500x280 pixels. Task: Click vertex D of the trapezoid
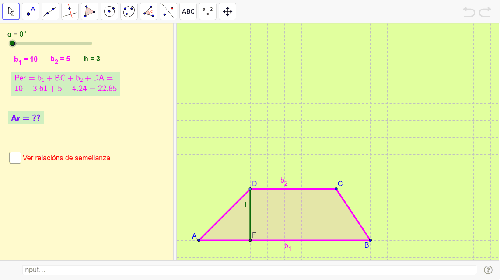pyautogui.click(x=250, y=189)
